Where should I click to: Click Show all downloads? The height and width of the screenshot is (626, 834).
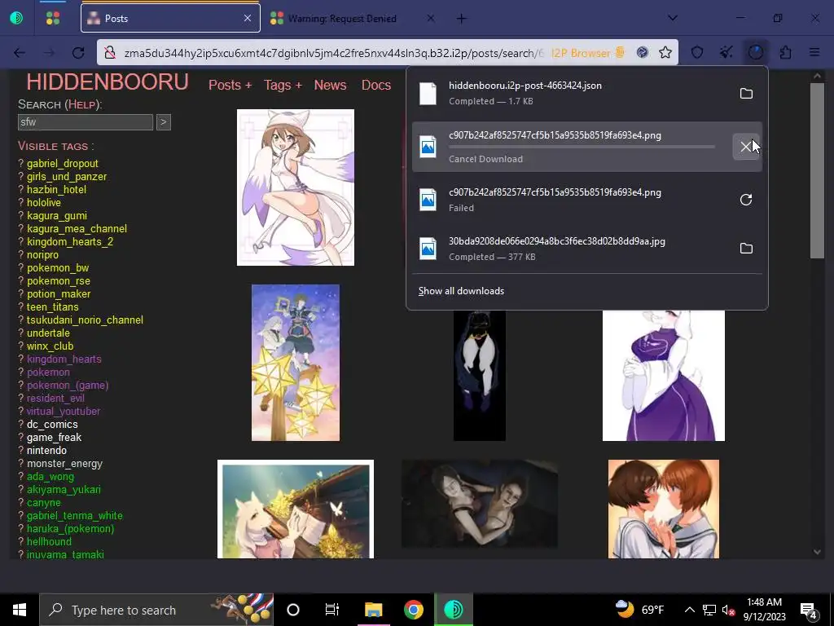[461, 291]
